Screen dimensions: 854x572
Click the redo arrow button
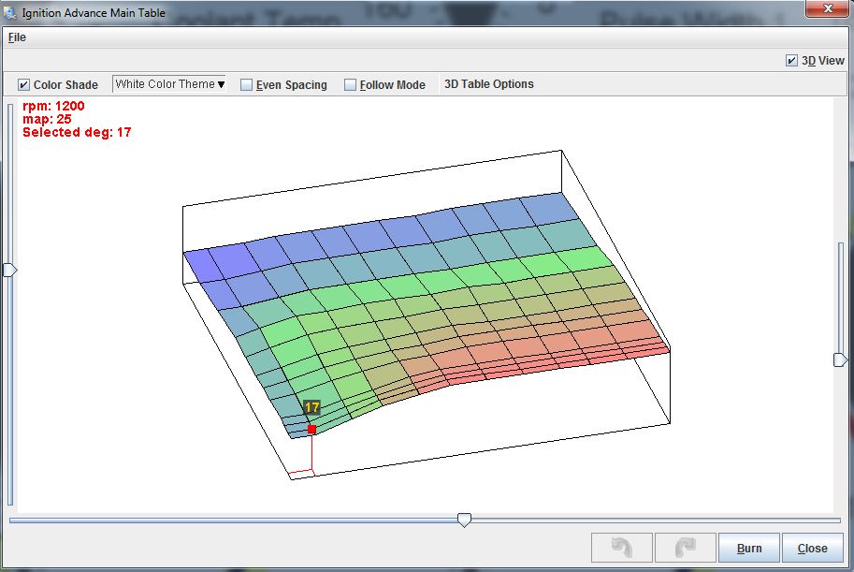coord(685,548)
